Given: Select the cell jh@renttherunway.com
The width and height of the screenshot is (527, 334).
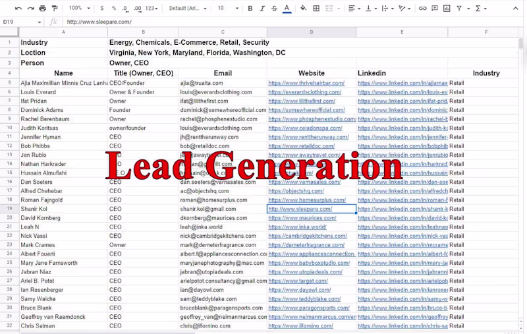Looking at the screenshot, I should (223, 137).
